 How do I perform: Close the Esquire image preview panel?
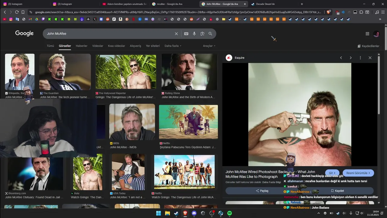pyautogui.click(x=370, y=58)
